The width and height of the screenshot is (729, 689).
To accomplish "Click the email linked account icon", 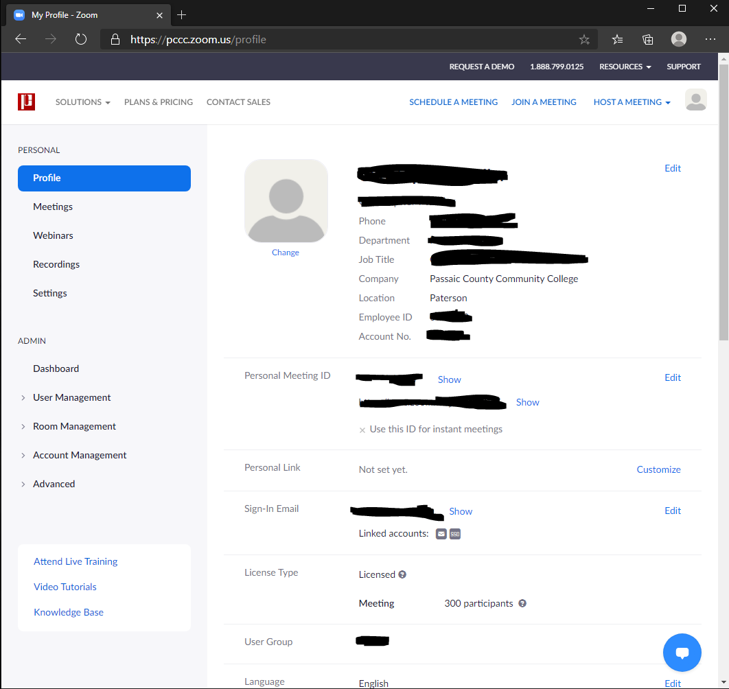I will point(441,534).
